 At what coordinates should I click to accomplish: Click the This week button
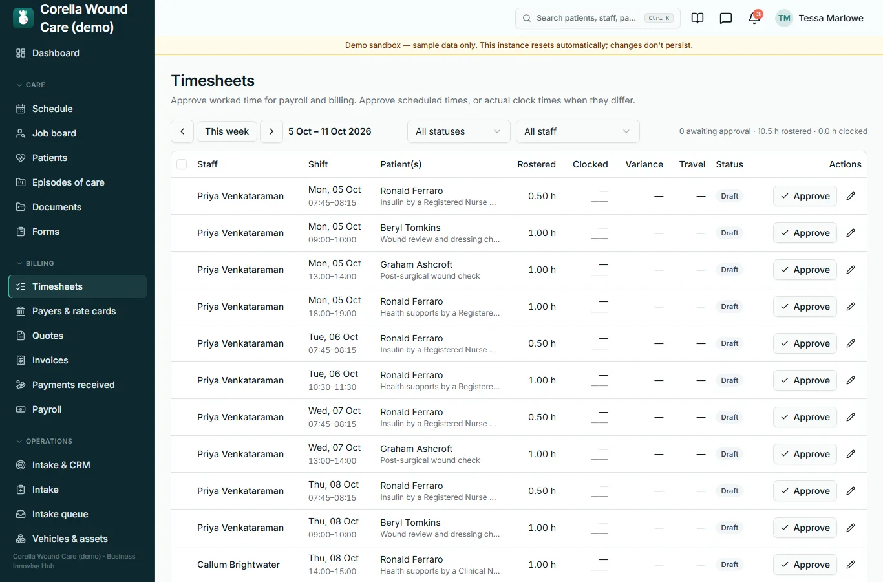pos(227,131)
